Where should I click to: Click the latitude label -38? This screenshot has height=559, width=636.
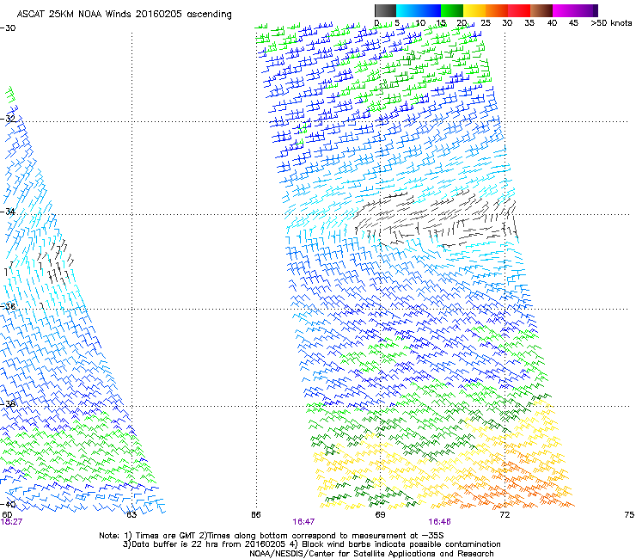click(8, 404)
